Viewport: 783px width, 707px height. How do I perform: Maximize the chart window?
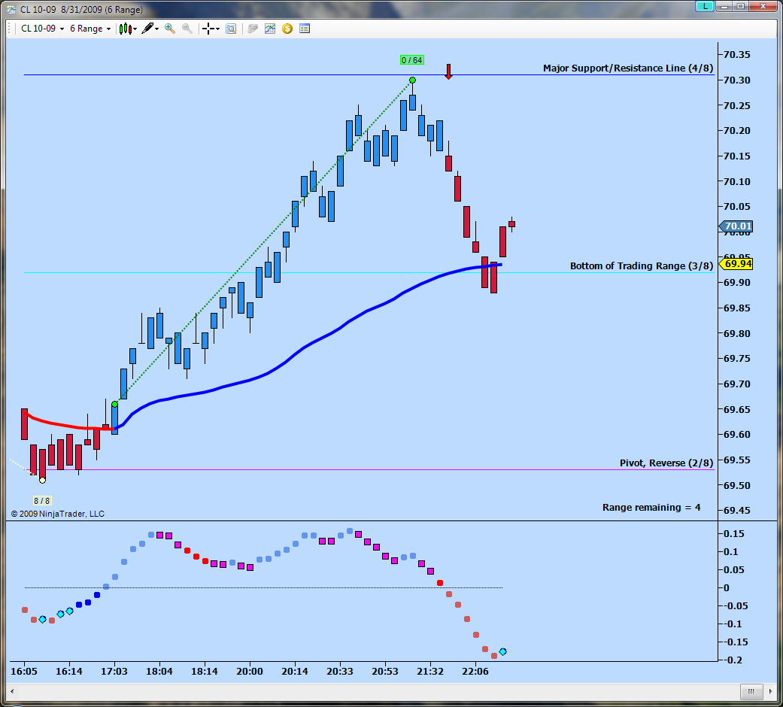[741, 6]
